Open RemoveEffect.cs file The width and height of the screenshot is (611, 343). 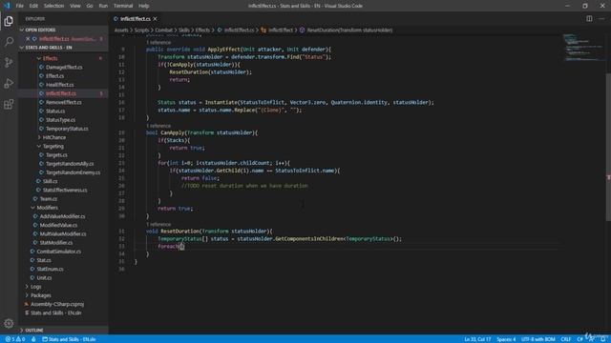[64, 102]
